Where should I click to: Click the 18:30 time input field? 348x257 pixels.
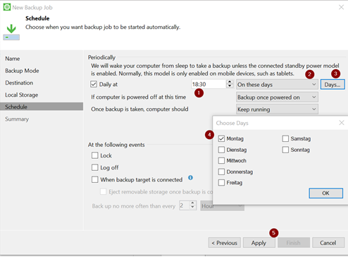[209, 84]
